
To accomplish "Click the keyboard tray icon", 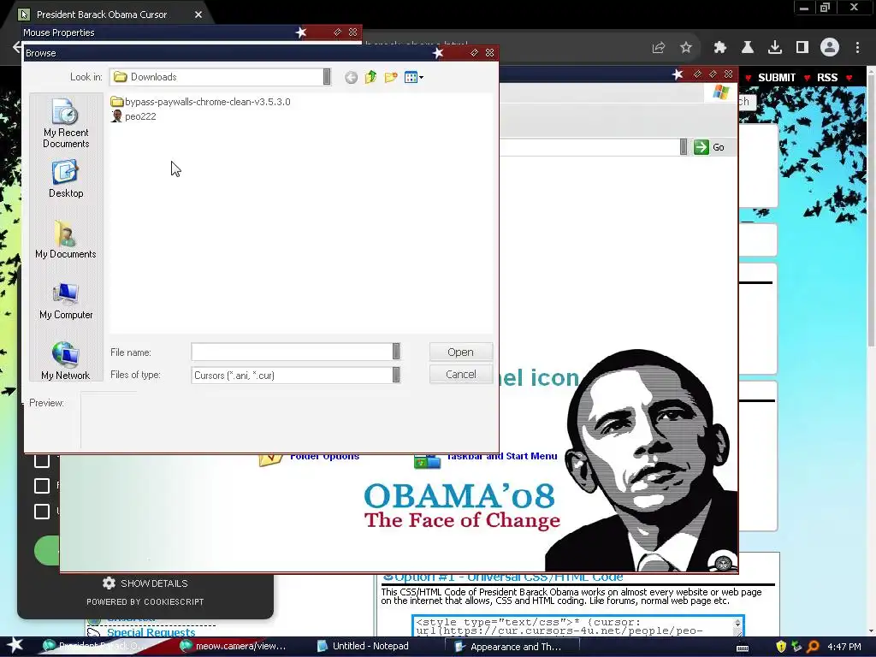I will [x=743, y=648].
